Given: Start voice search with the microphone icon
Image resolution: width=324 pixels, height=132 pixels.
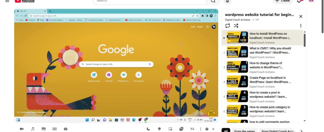Looking at the screenshot, I should (x=227, y=1).
